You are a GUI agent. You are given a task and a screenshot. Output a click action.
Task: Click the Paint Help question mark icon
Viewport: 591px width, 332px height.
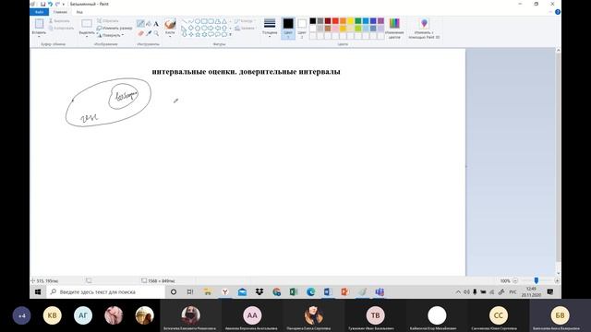pos(558,12)
